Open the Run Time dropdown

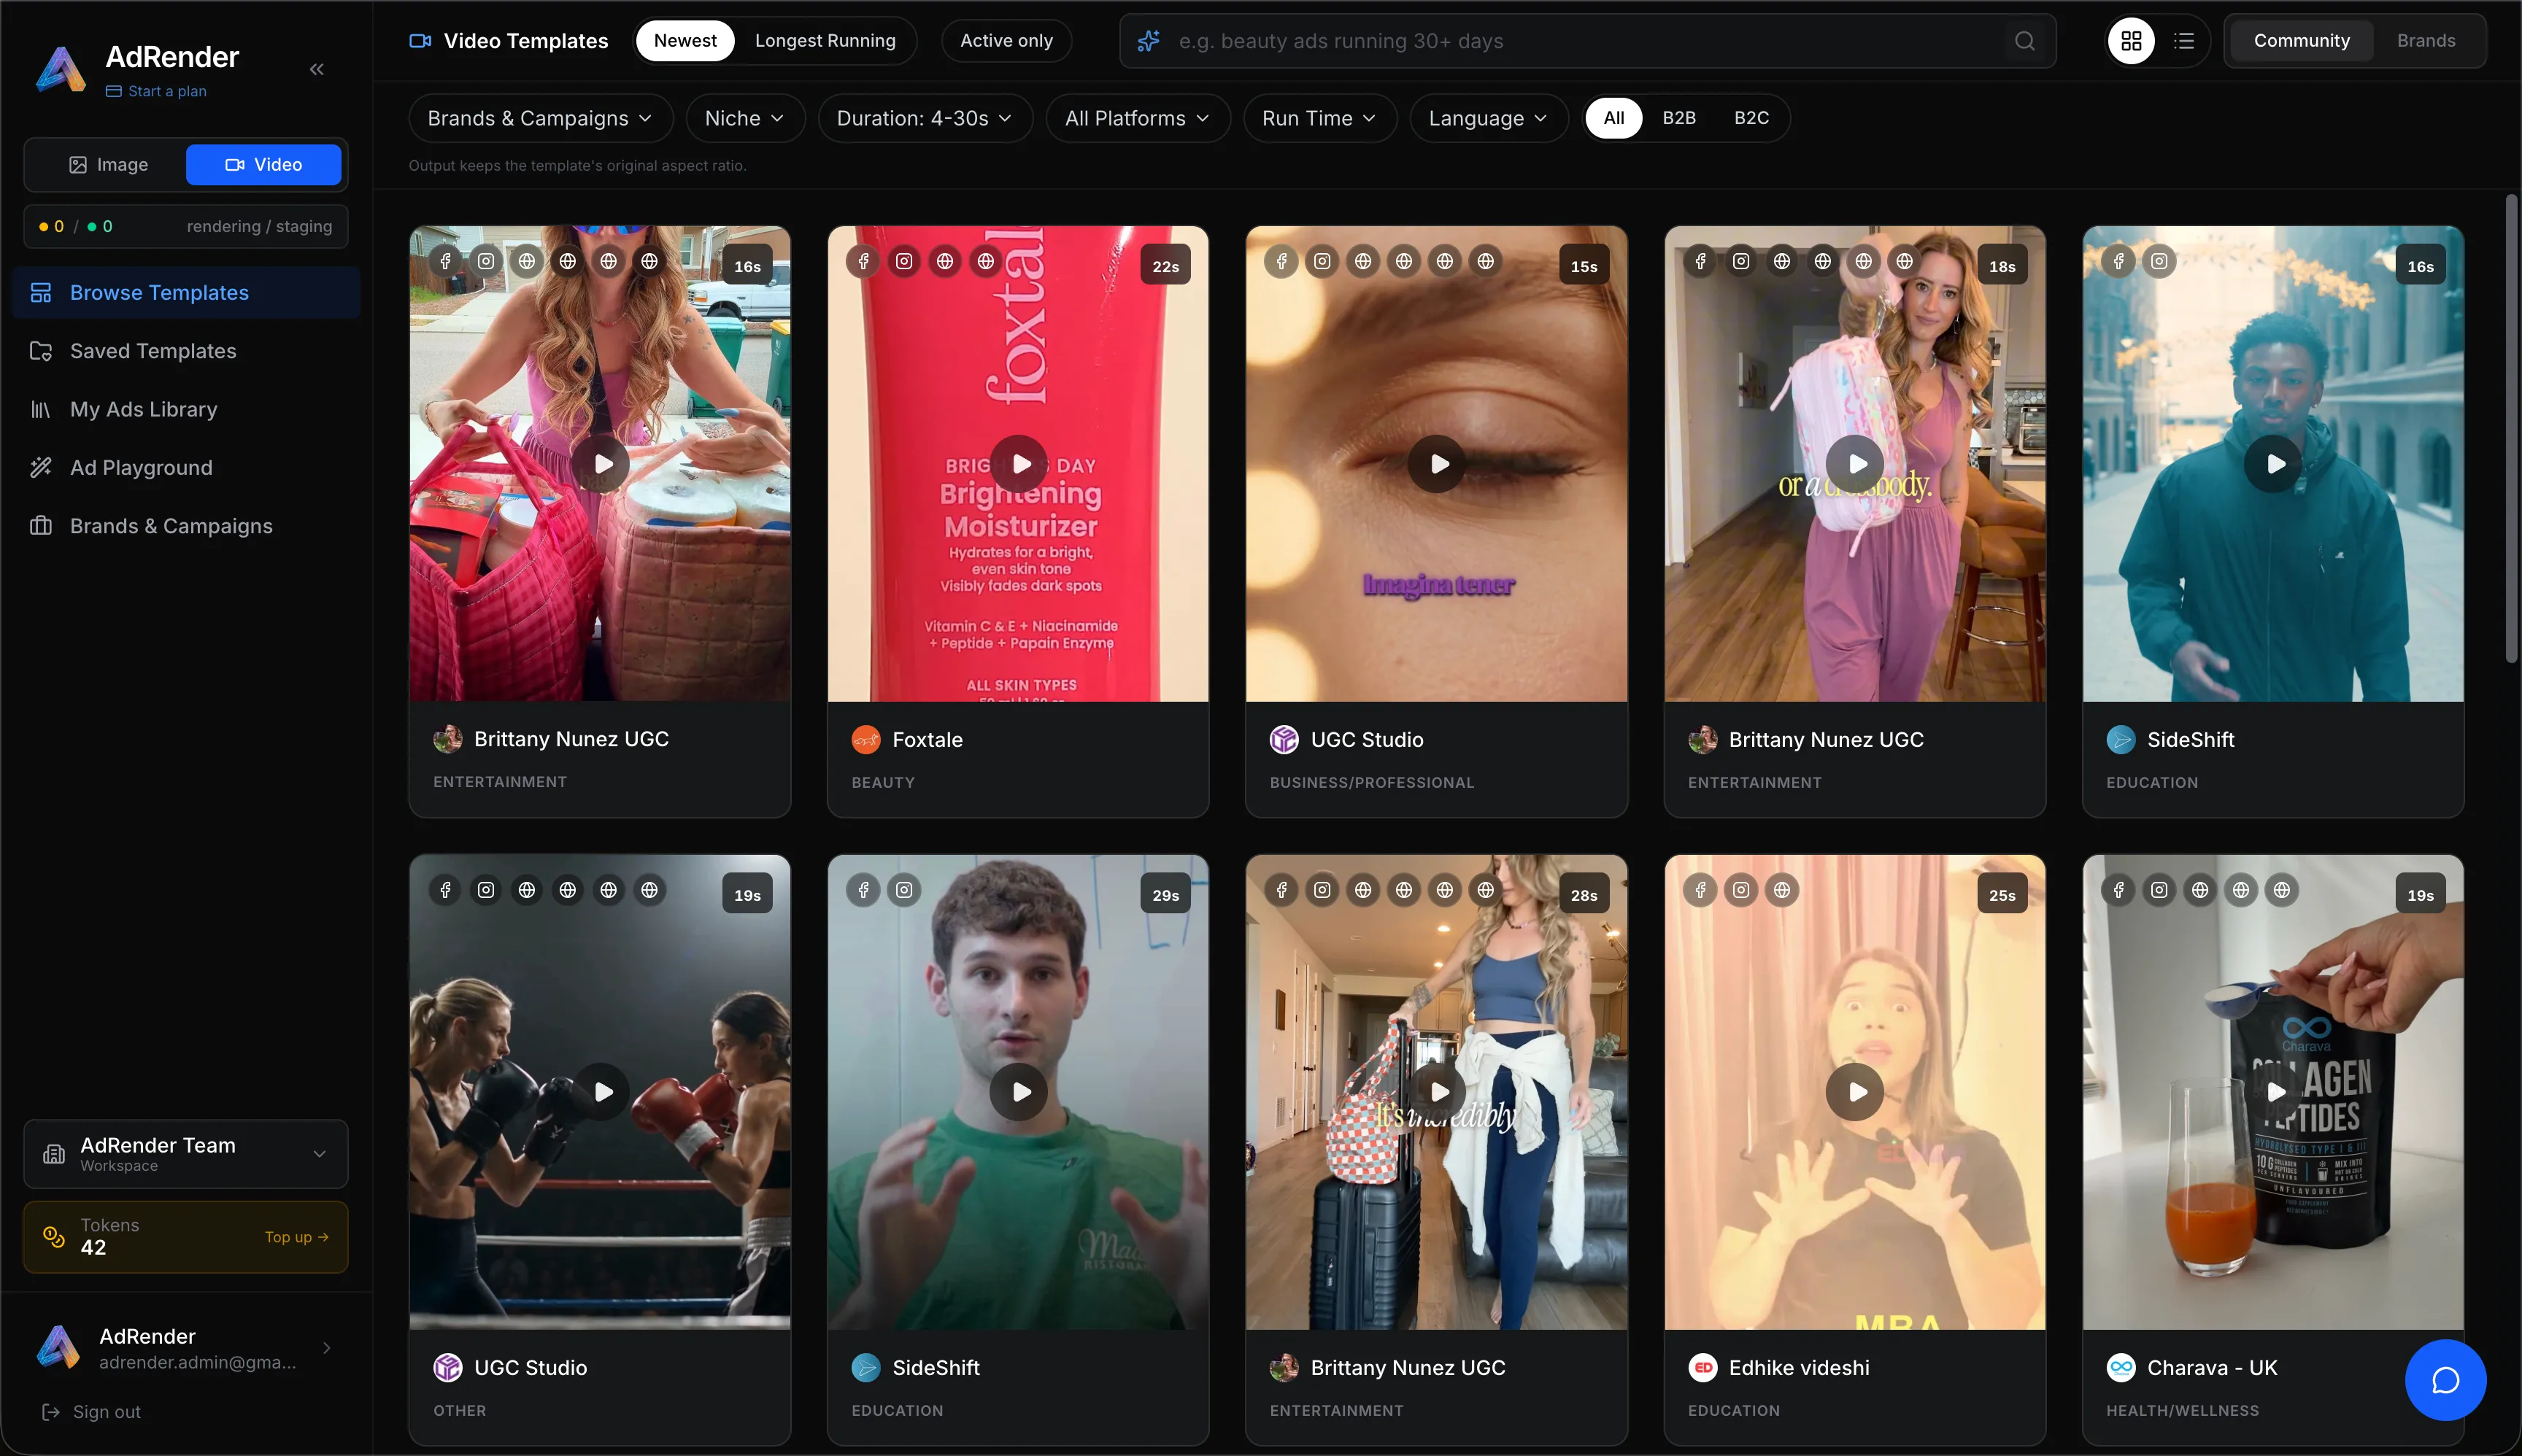click(1319, 118)
